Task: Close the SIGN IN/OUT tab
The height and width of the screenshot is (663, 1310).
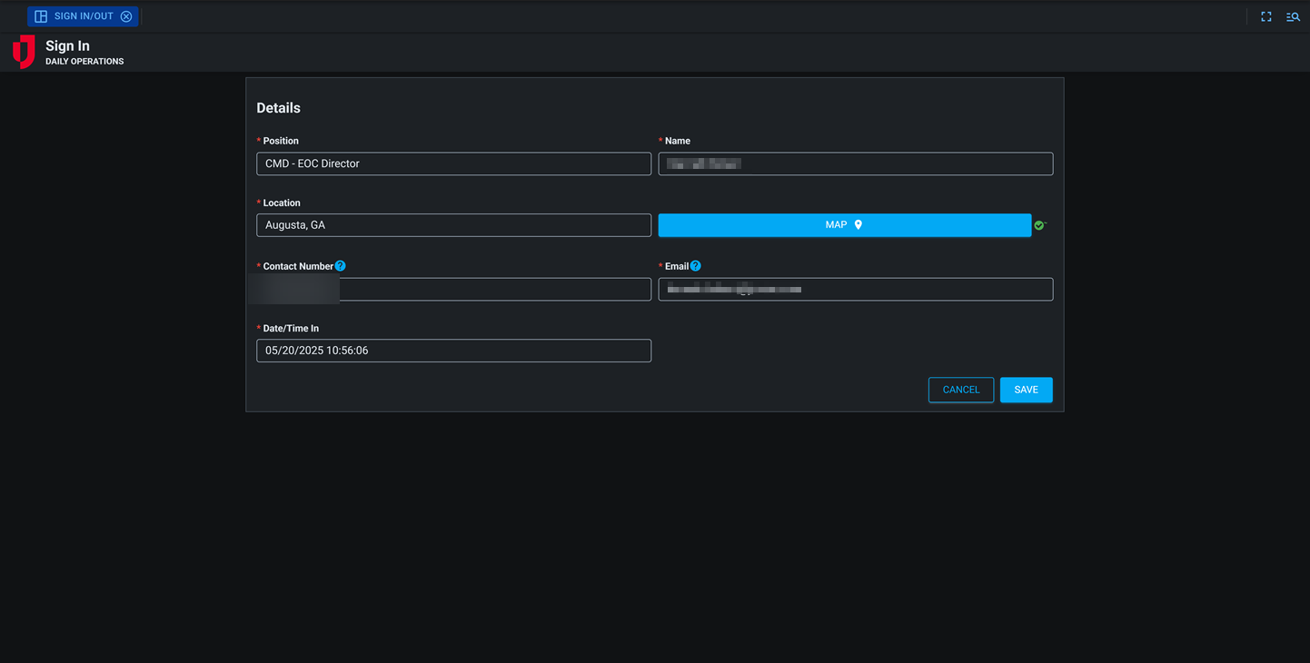Action: click(126, 15)
